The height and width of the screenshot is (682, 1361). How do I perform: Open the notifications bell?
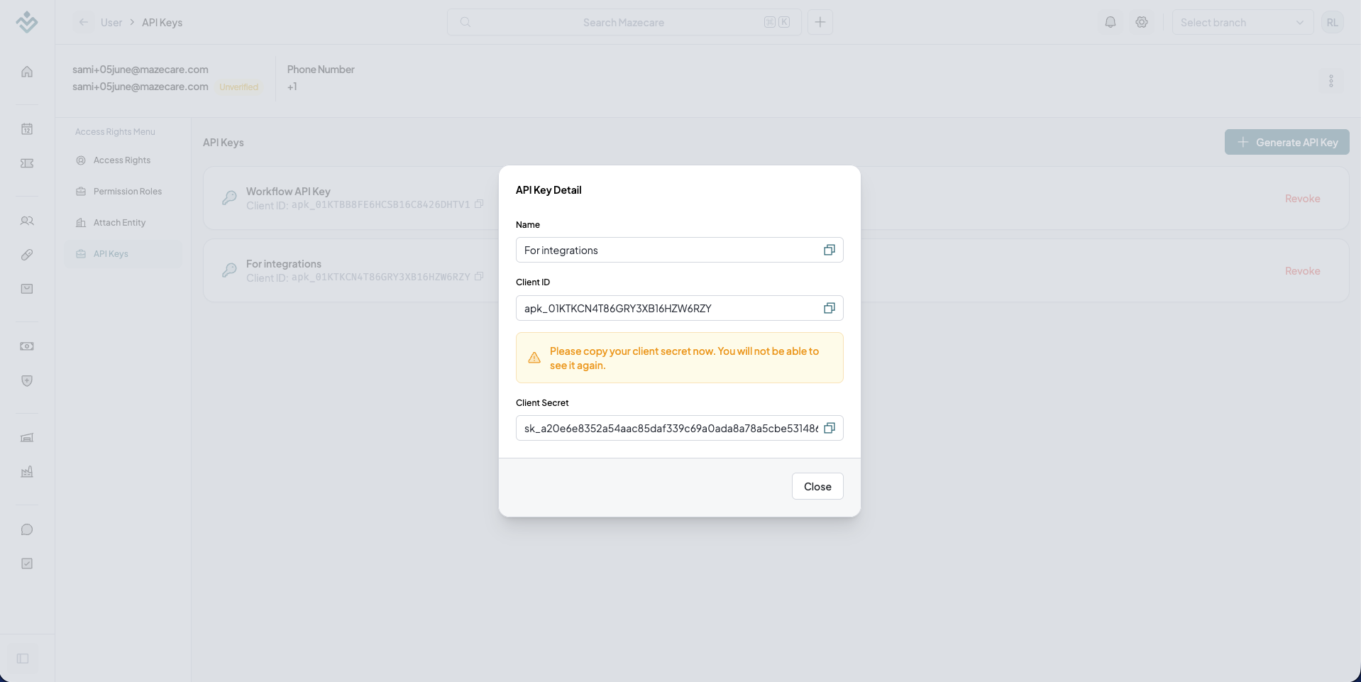(x=1111, y=22)
